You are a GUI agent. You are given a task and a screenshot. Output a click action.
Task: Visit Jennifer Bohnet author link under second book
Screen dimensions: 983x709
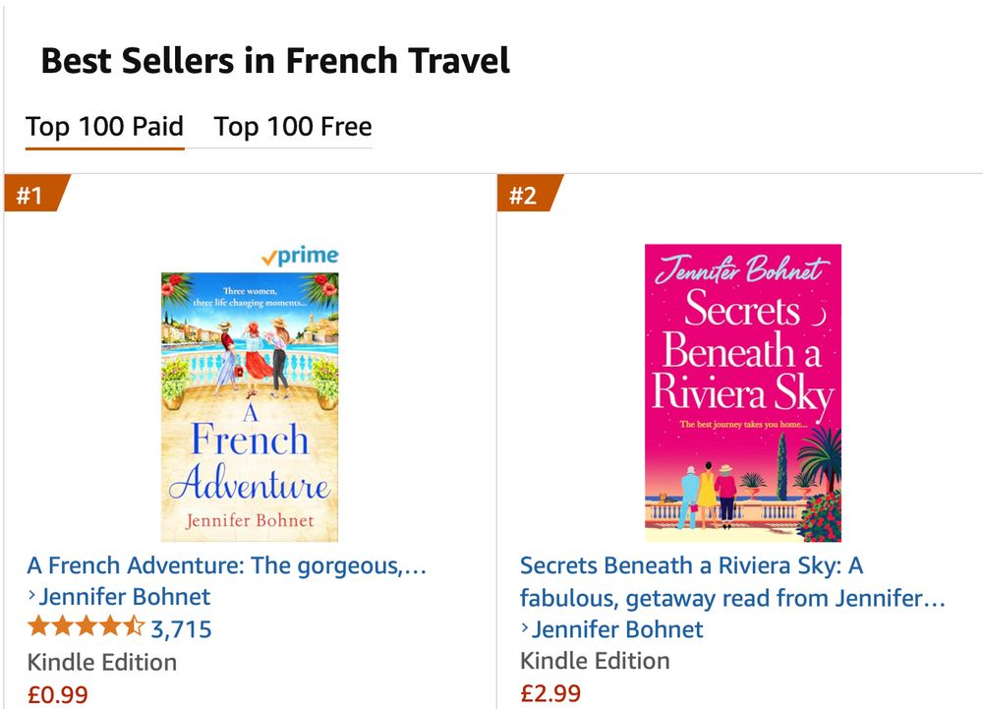(x=618, y=629)
